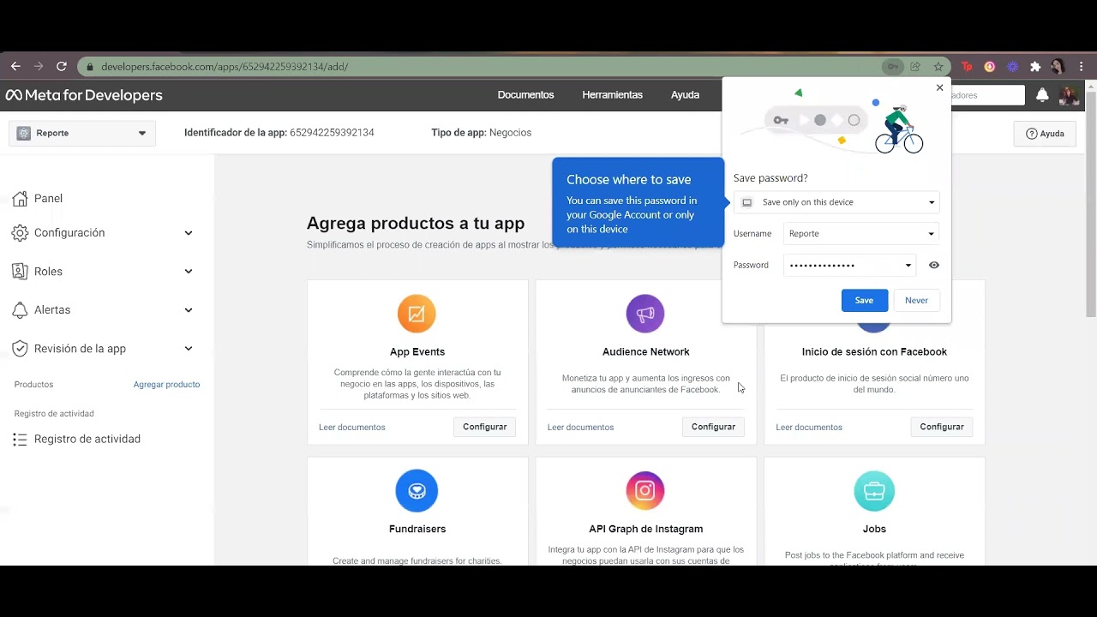Click the Jobs briefcase icon

tap(874, 491)
